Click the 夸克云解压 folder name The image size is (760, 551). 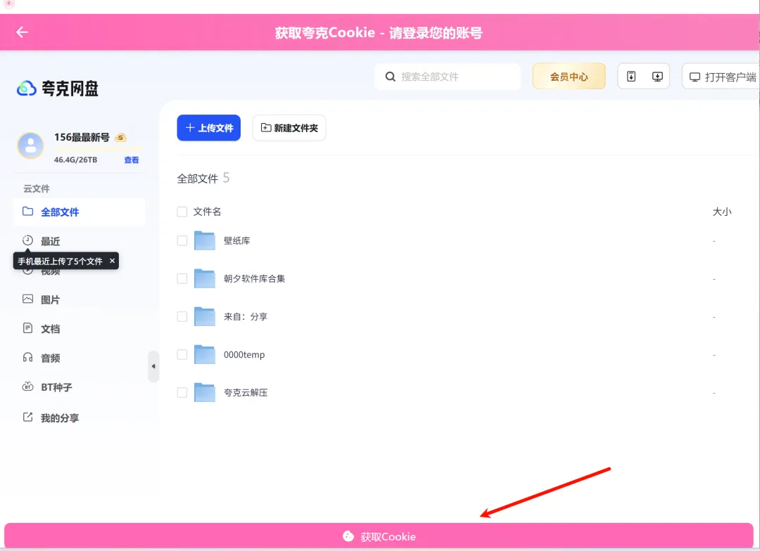tap(246, 393)
